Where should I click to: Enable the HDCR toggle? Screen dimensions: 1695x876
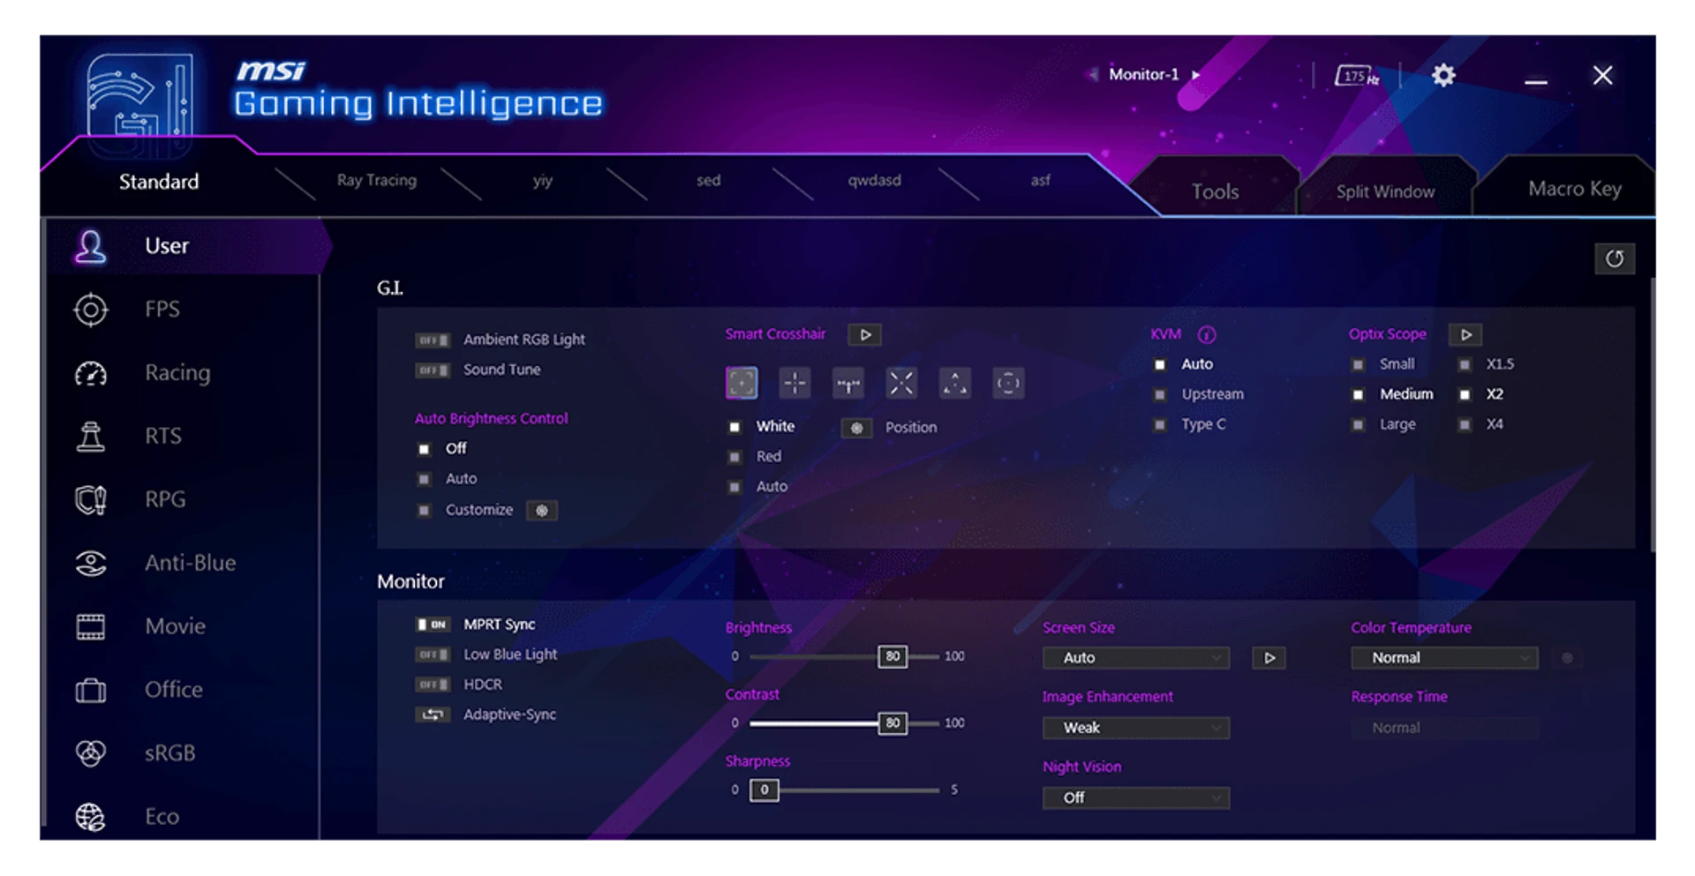point(433,685)
